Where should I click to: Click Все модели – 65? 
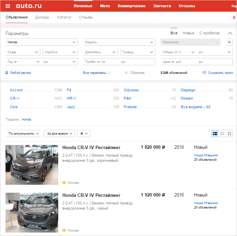[x=196, y=107]
